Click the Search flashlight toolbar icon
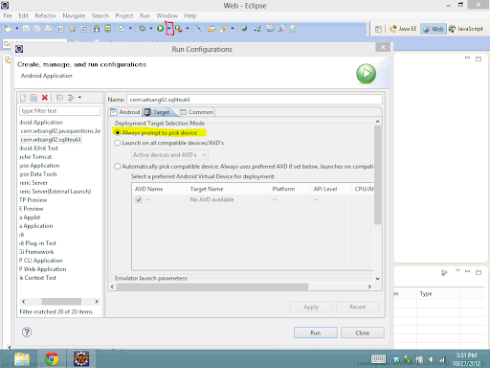490x368 pixels. (223, 29)
